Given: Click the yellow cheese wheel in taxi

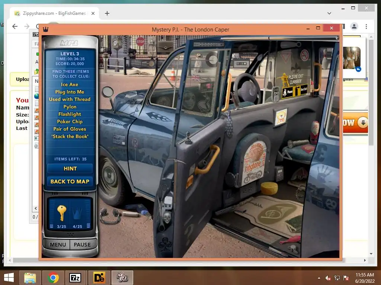Looking at the screenshot, I should pyautogui.click(x=269, y=188).
